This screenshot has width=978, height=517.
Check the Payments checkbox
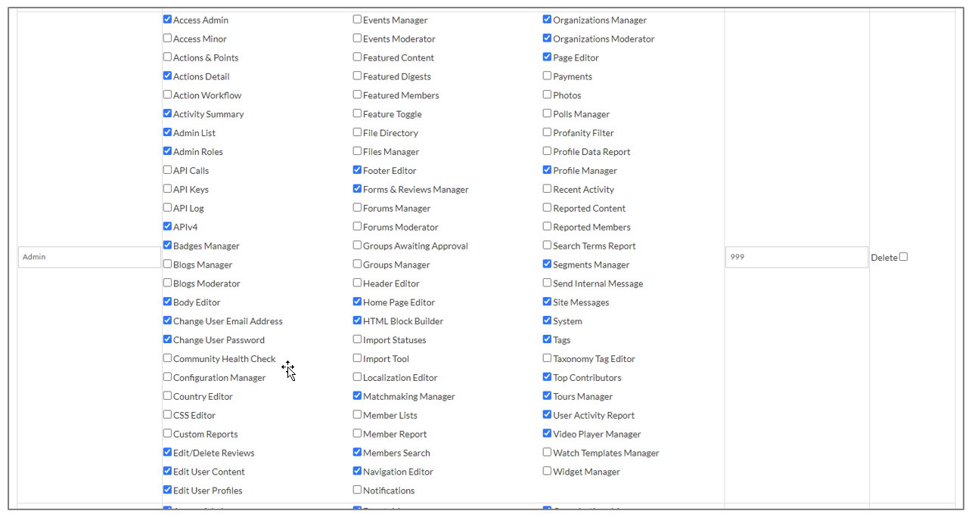click(547, 76)
